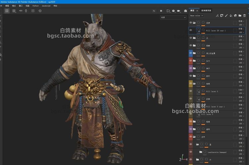Toggle the first grid display icon in toolbar

(x=7, y=11)
